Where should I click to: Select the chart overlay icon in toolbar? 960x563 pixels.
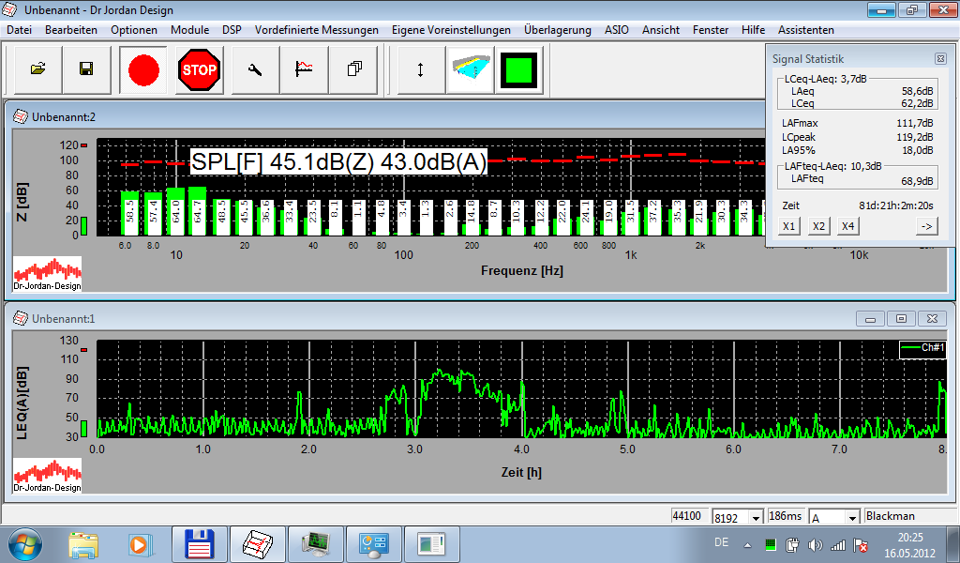(305, 69)
